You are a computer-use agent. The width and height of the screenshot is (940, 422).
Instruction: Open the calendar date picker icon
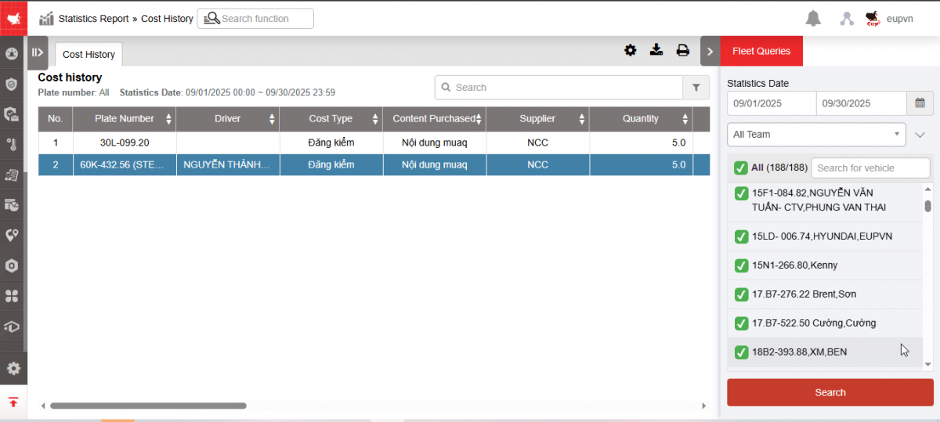pyautogui.click(x=920, y=103)
